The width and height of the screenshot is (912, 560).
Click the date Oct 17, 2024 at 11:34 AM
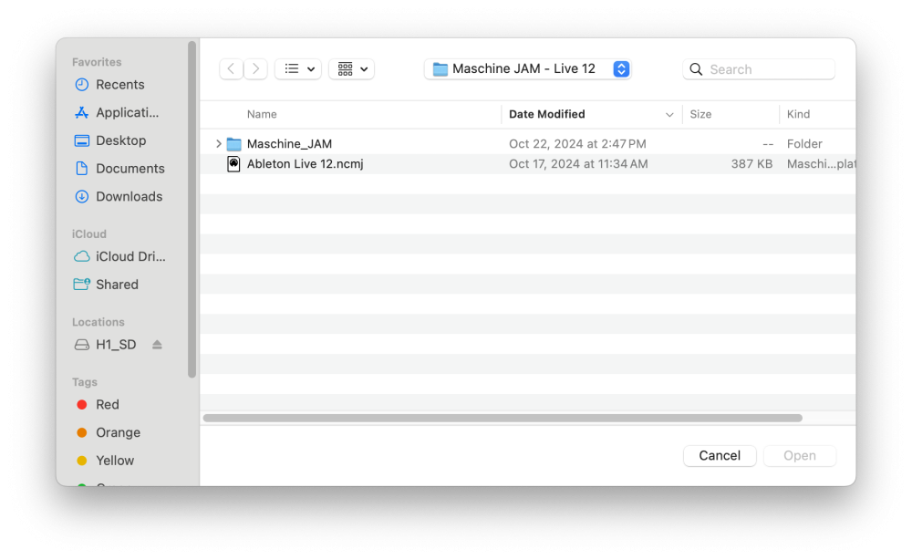[x=578, y=164]
